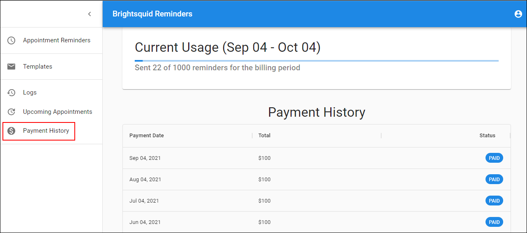Click the clock icon beside Appointment Reminders
The height and width of the screenshot is (233, 527).
pyautogui.click(x=12, y=40)
